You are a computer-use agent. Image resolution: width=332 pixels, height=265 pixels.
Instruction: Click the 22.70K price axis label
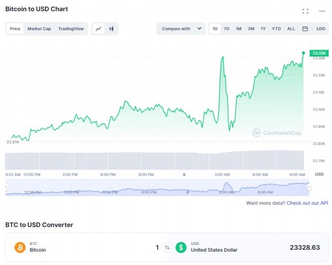pyautogui.click(x=319, y=161)
